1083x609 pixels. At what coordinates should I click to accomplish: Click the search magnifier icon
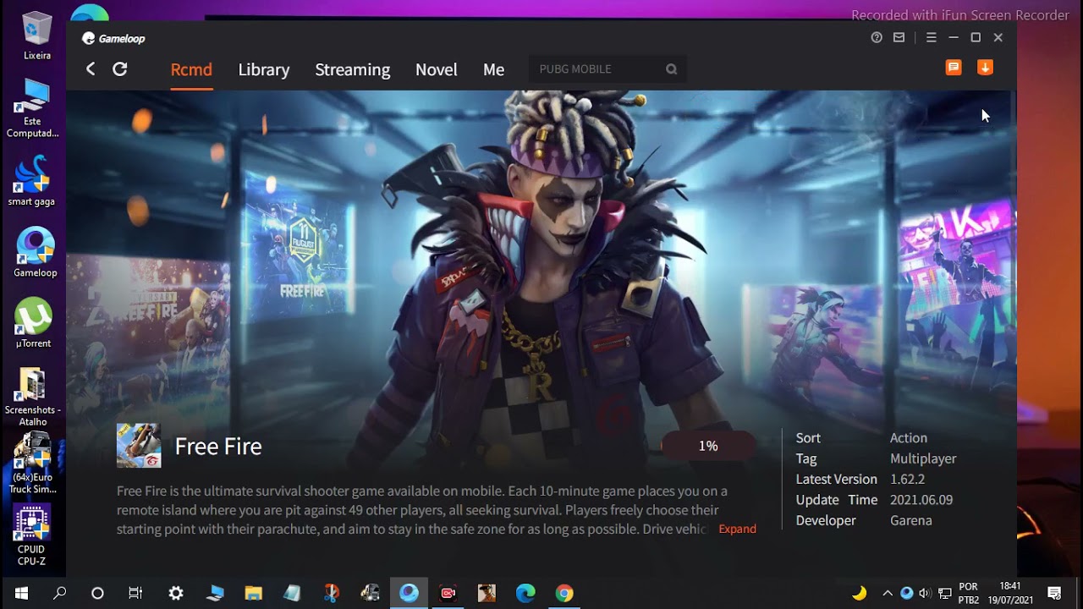[x=671, y=69]
